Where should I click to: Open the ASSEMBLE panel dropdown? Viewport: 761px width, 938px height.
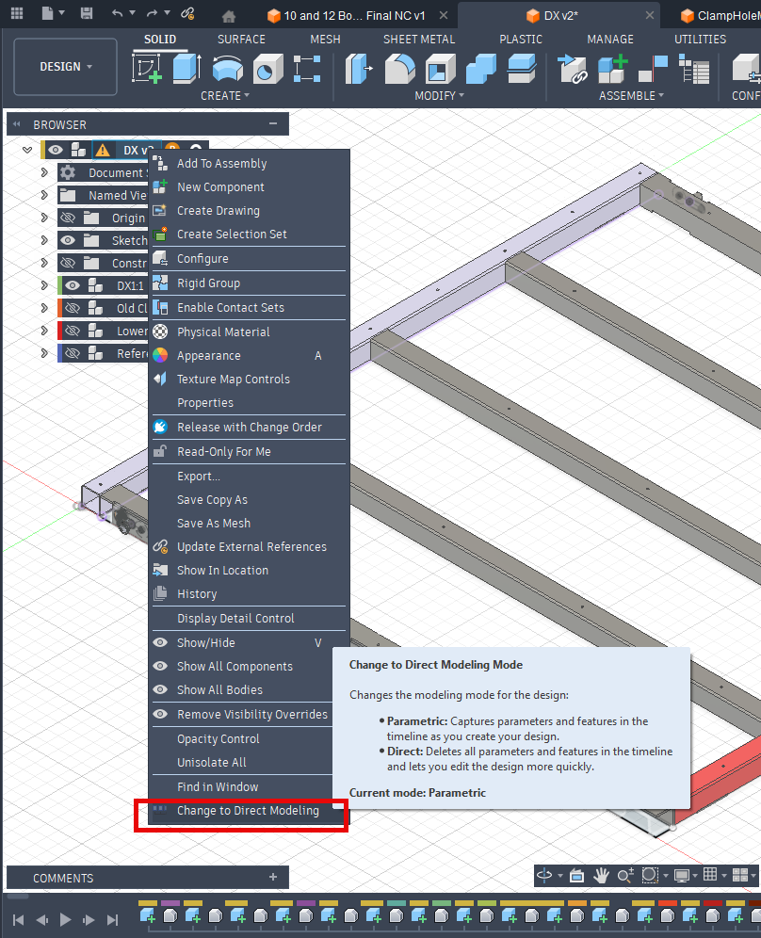click(x=631, y=96)
